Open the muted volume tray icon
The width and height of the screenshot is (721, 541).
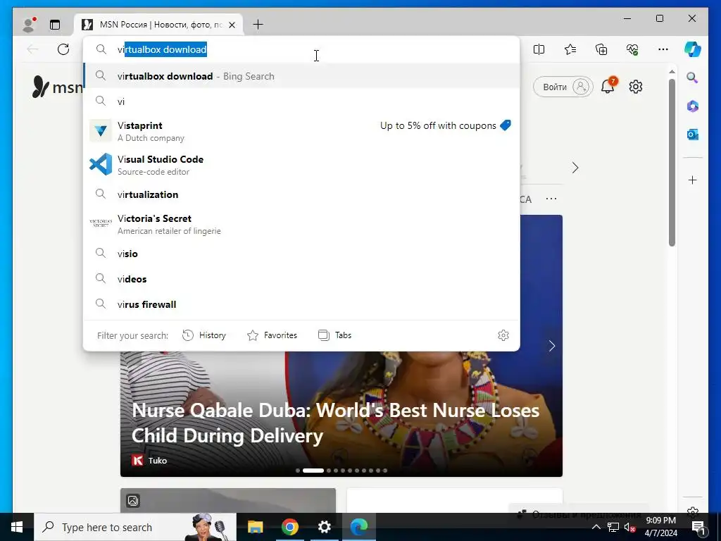point(630,527)
